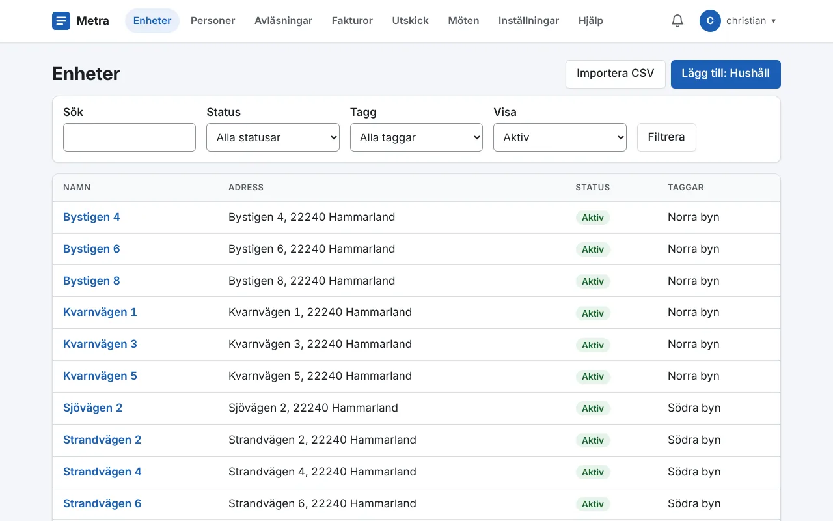Click the Aktiv badge for Sjövägen 2

(593, 408)
